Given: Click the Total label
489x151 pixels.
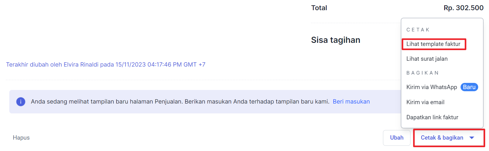Looking at the screenshot, I should point(319,8).
